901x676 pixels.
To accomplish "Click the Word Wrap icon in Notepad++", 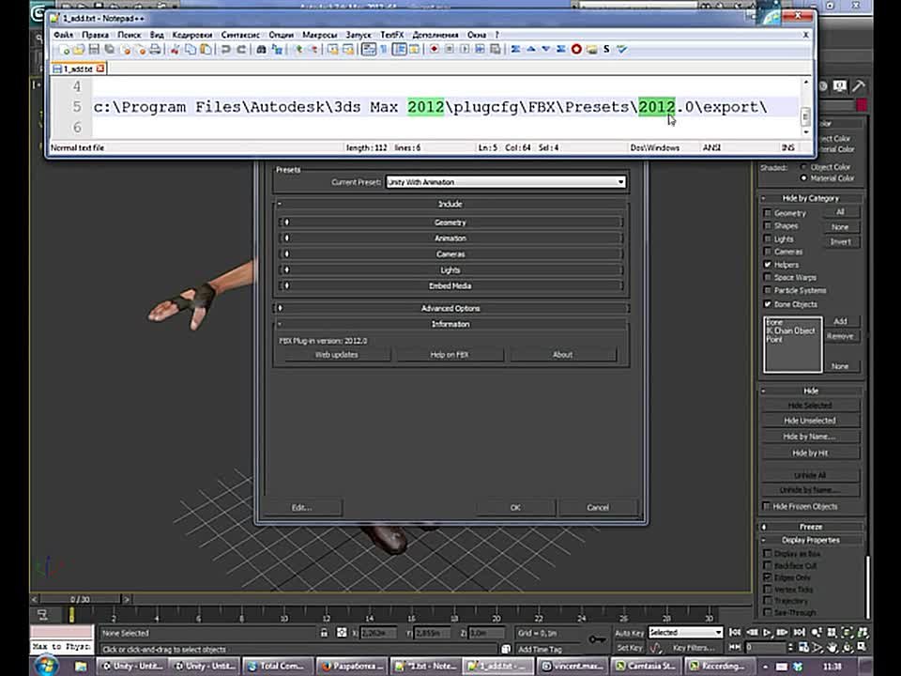I will click(368, 50).
